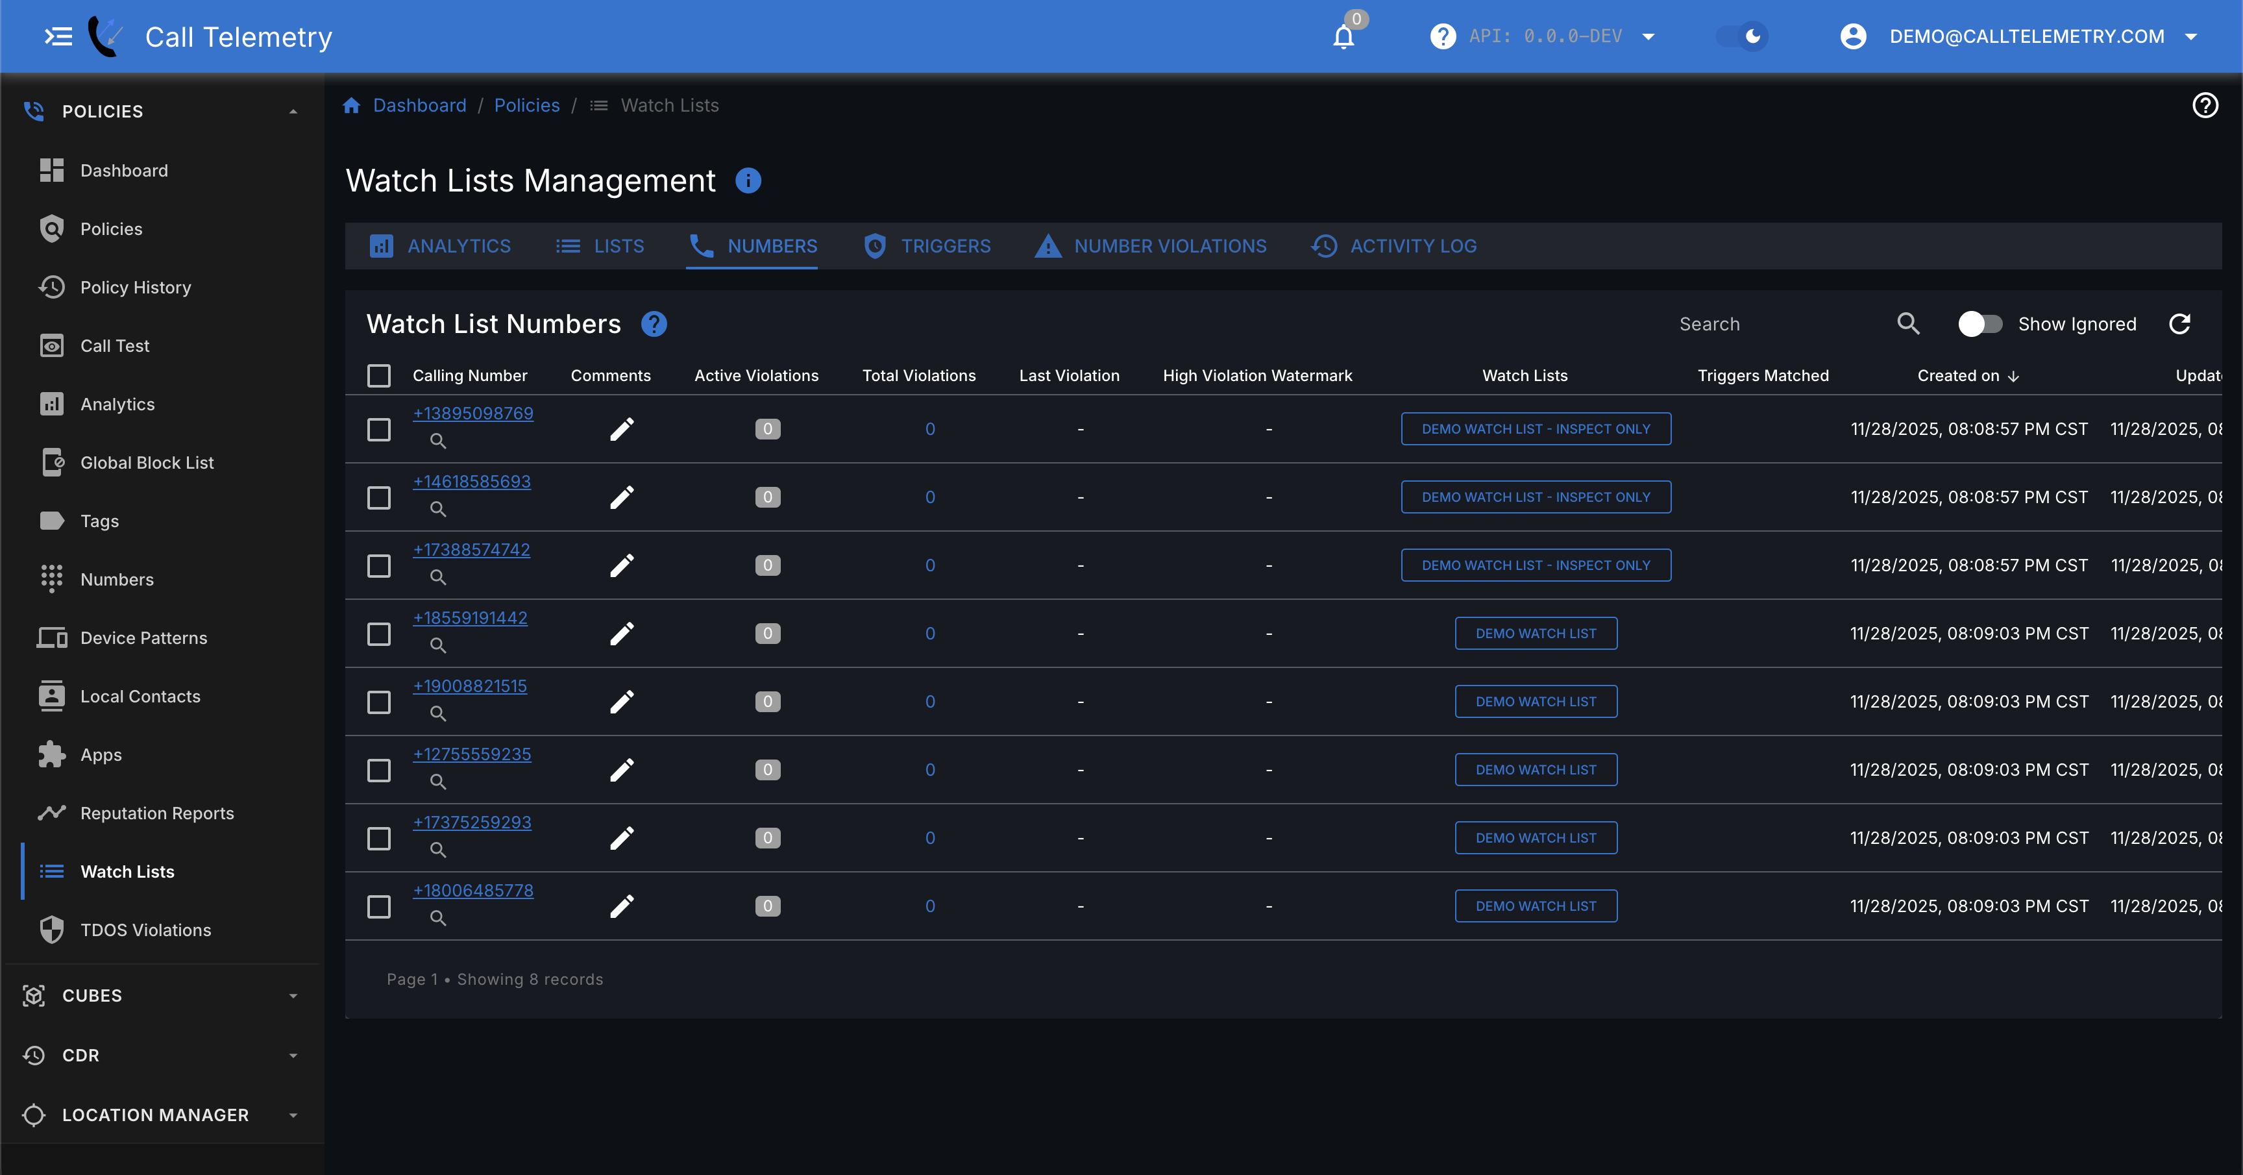Viewport: 2243px width, 1175px height.
Task: Go to Policies via breadcrumb link
Action: click(527, 105)
